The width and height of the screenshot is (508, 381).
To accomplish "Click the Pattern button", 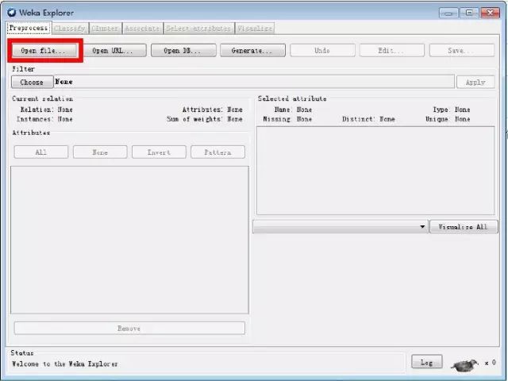I will tap(218, 152).
